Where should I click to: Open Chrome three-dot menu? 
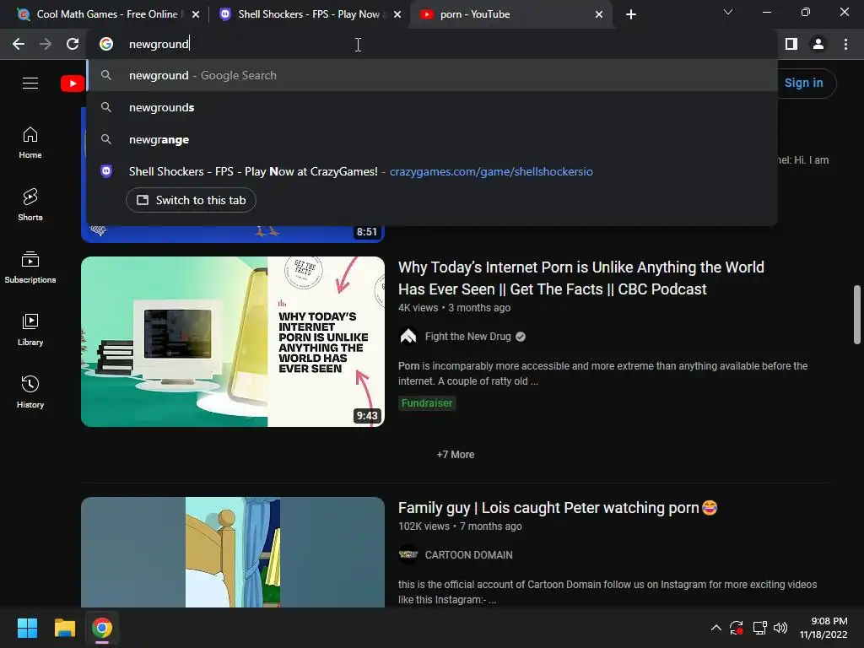845,44
